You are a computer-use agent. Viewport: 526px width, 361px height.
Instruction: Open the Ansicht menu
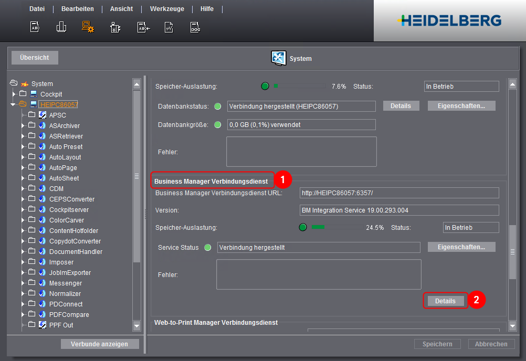click(x=121, y=9)
